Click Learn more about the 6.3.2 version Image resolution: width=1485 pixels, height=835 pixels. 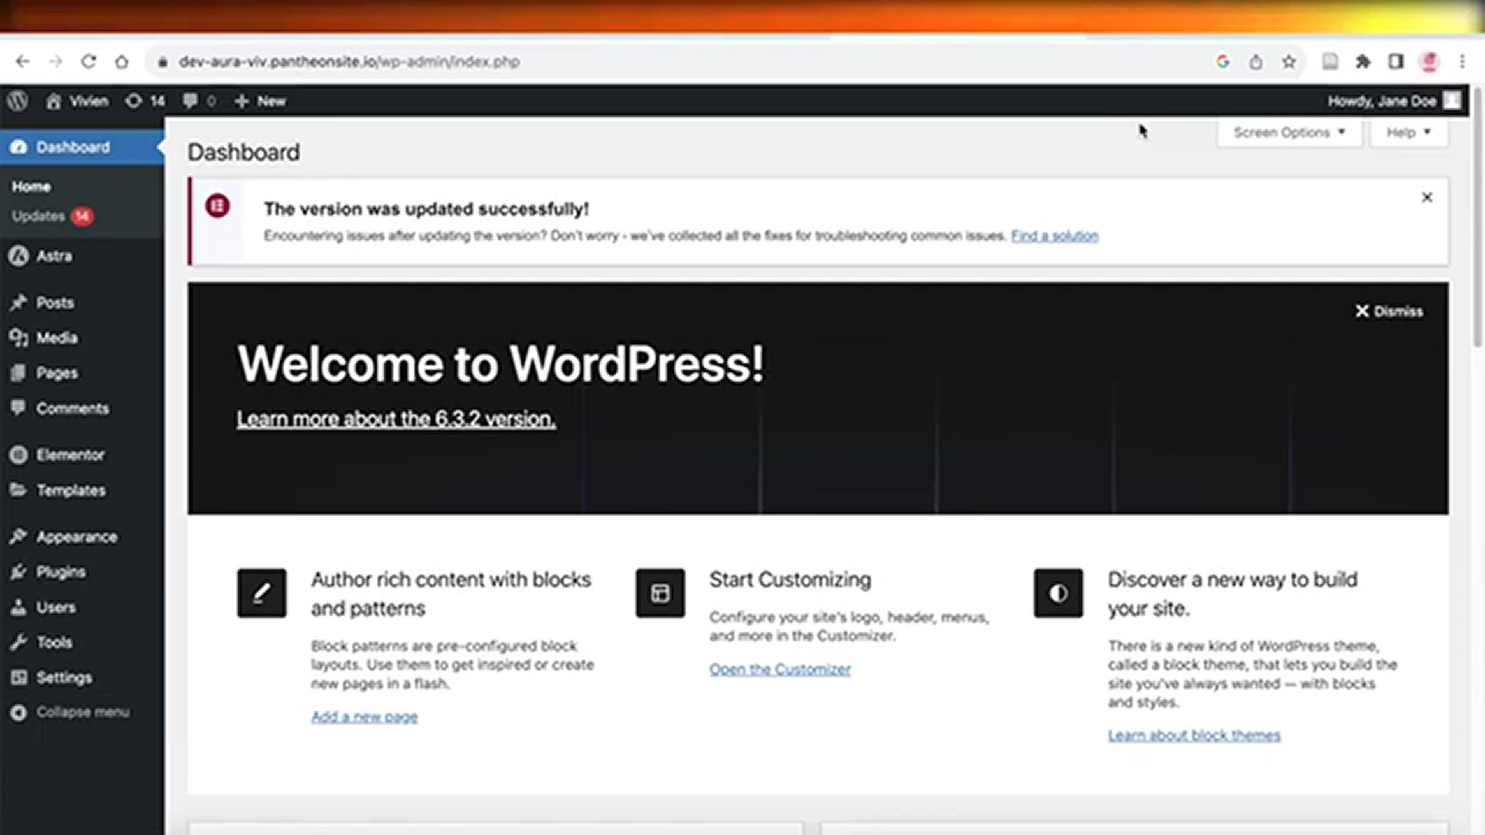pos(396,418)
